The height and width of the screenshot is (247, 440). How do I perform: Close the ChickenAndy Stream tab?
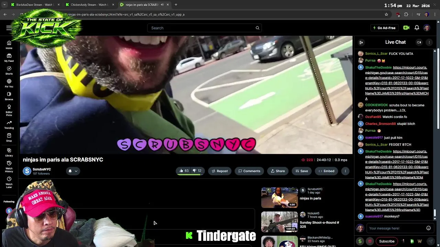113,5
